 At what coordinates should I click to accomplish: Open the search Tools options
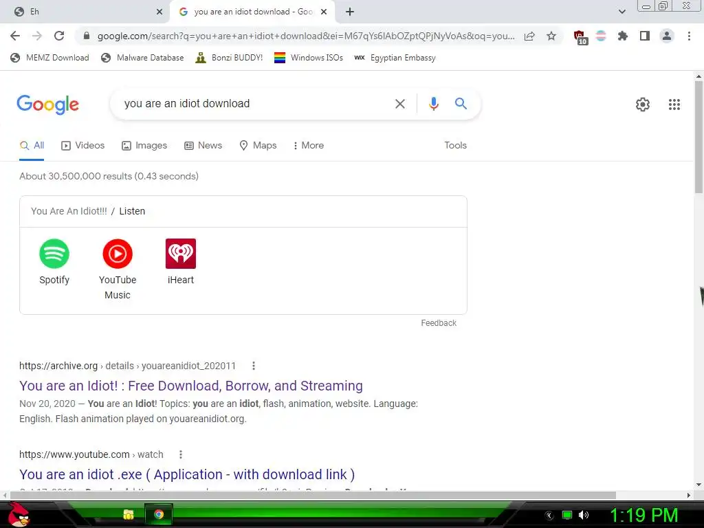(x=455, y=146)
